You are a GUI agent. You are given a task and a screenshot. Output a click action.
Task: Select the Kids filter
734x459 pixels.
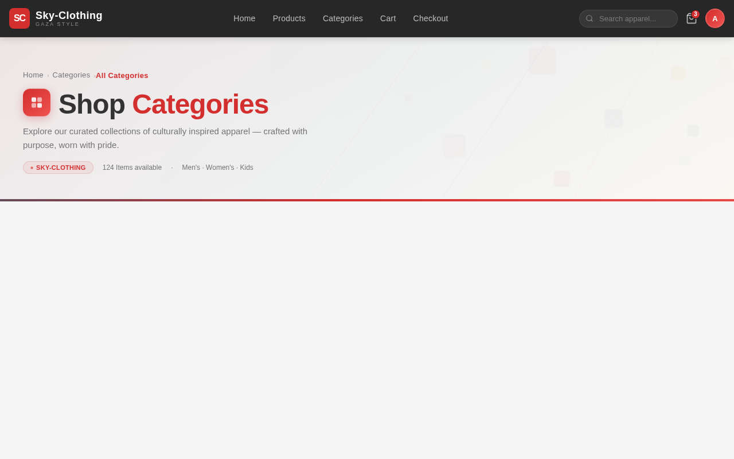coord(246,167)
